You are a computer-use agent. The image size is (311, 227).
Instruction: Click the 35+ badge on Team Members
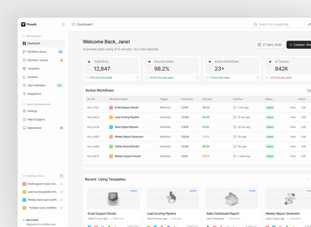[x=60, y=86]
